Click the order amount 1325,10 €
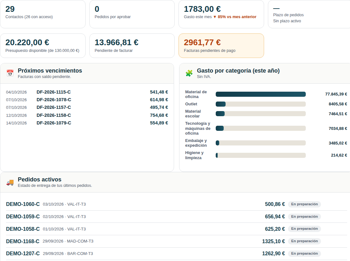Screen dimensions: 350x261 point(273,241)
